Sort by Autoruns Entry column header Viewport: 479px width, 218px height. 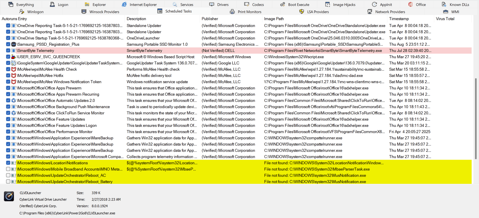click(62, 19)
